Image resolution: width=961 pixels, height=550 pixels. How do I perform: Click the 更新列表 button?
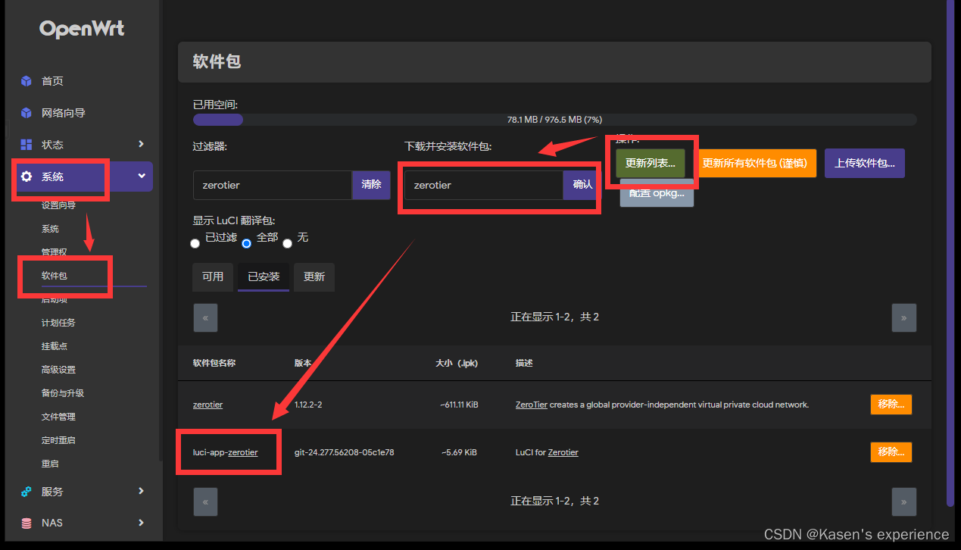650,164
